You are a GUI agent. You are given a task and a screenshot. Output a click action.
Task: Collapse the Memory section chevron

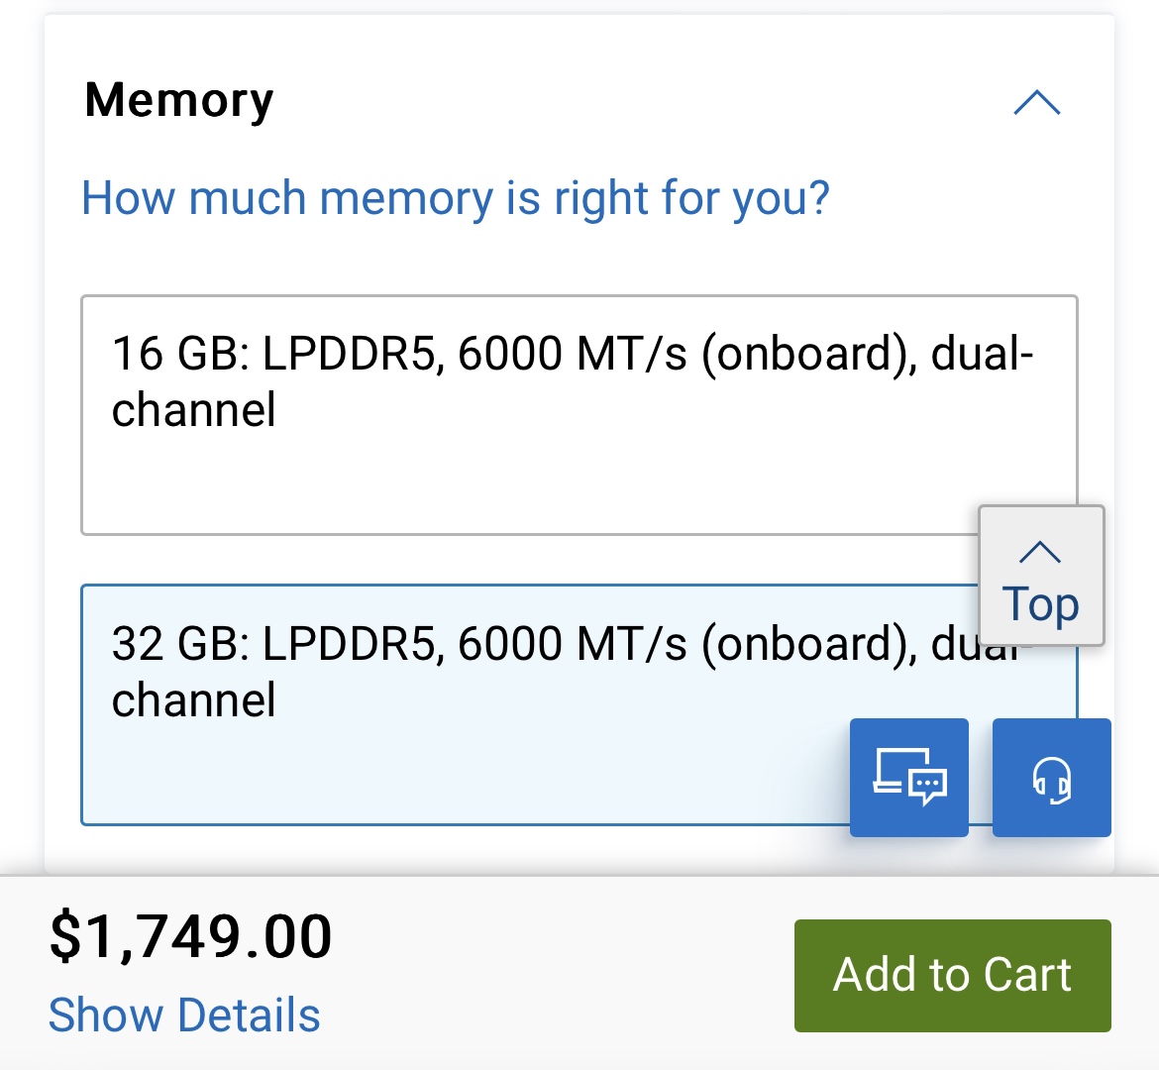[1036, 103]
